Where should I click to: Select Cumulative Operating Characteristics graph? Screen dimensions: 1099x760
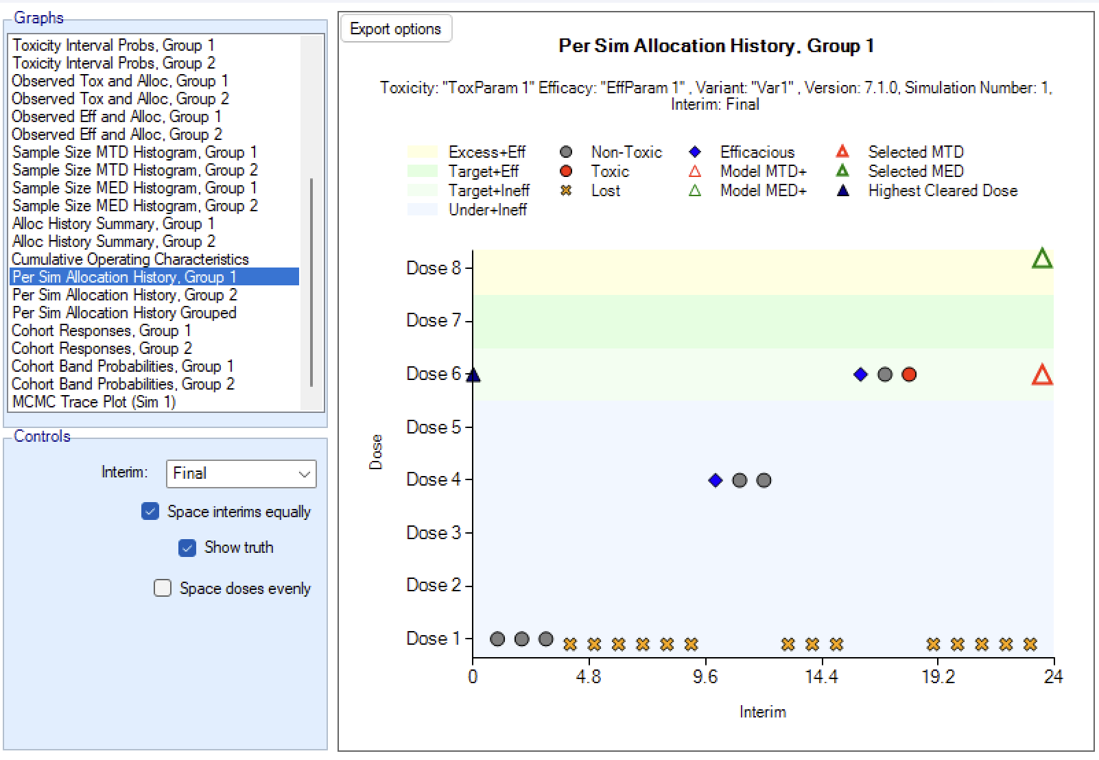[x=130, y=259]
